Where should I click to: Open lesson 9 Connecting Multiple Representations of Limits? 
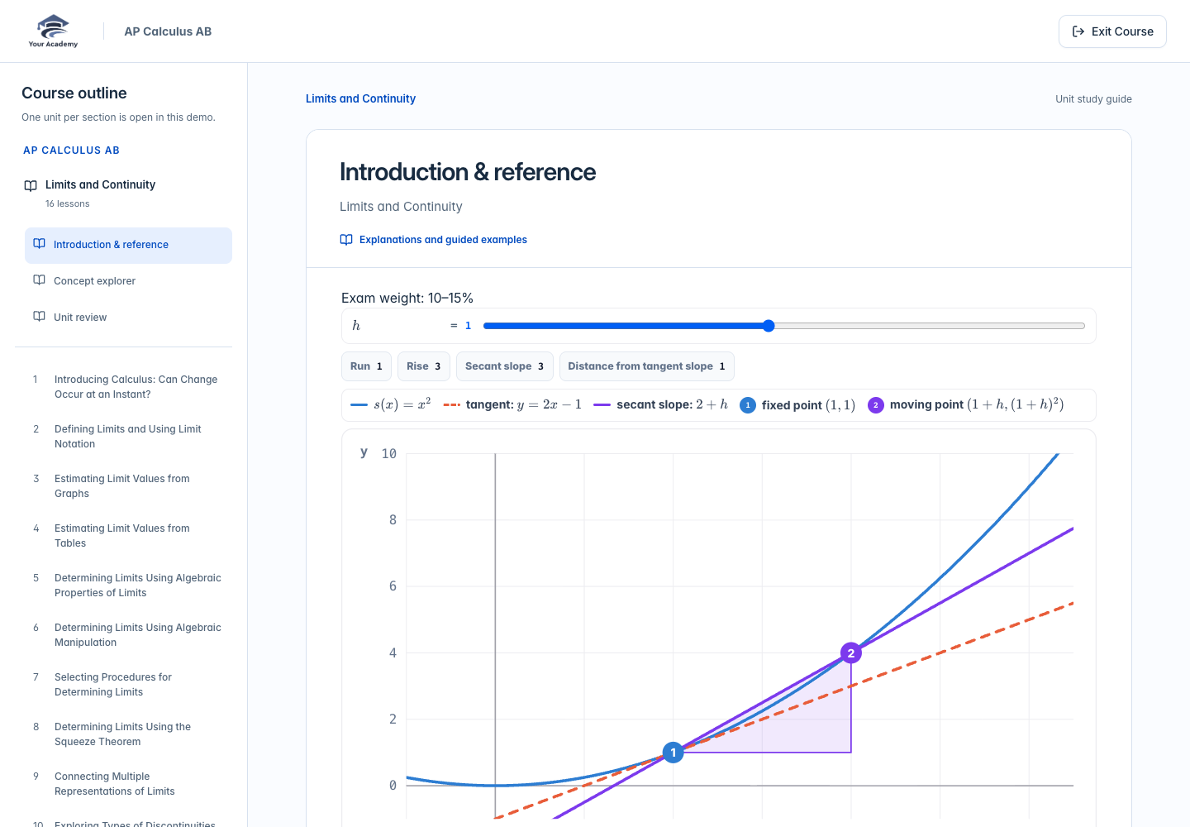click(x=128, y=784)
